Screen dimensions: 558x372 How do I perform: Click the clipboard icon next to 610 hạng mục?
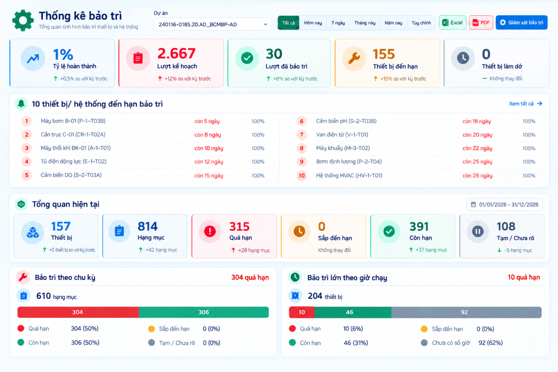[24, 296]
